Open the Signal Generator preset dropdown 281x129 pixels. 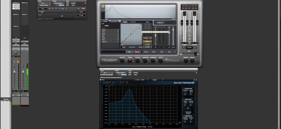coord(58,3)
